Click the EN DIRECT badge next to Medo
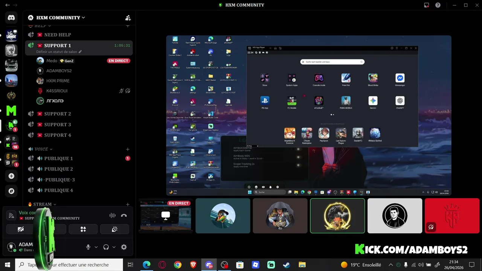482x271 pixels. pos(119,61)
